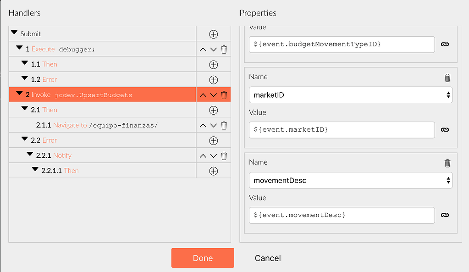Open the binding editor for the movementDesc value
The height and width of the screenshot is (272, 469).
(x=445, y=215)
